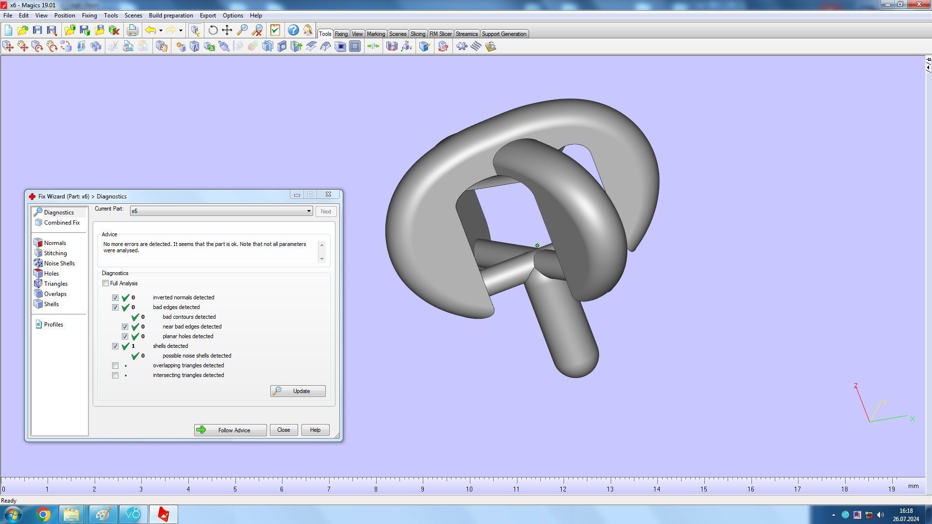Click the Undo arrow icon

tap(150, 31)
